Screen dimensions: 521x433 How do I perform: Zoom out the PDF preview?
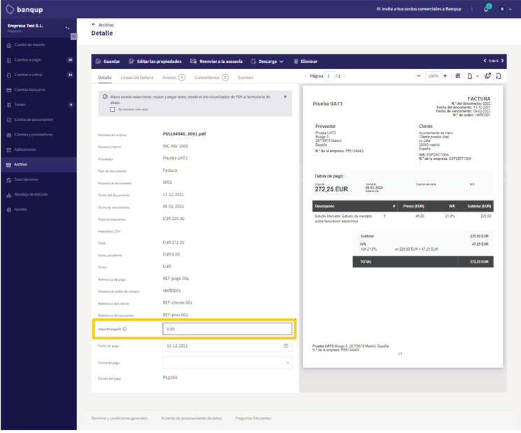click(419, 76)
